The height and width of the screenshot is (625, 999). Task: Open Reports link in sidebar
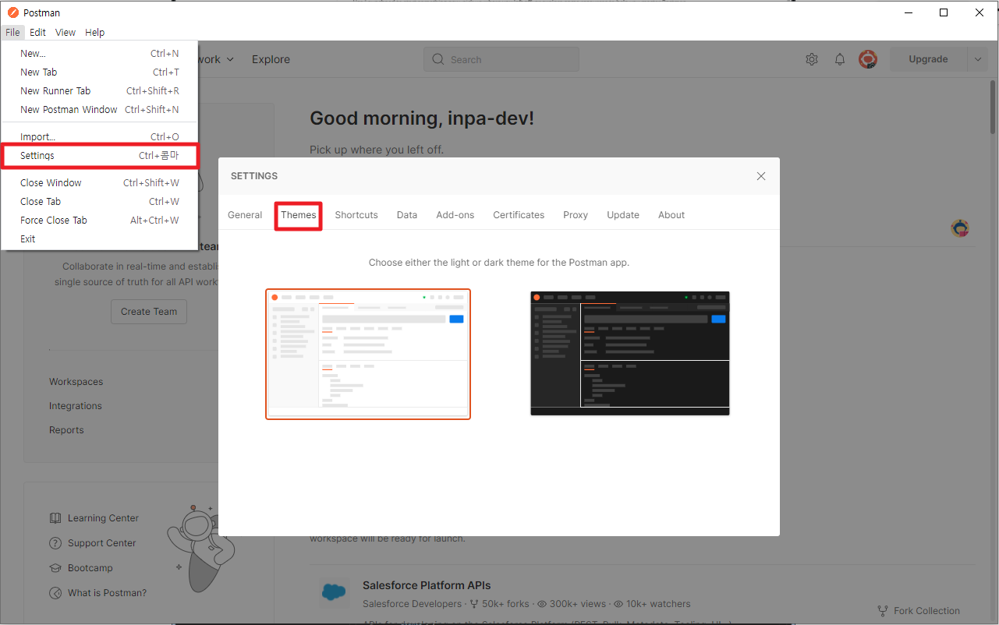coord(66,430)
